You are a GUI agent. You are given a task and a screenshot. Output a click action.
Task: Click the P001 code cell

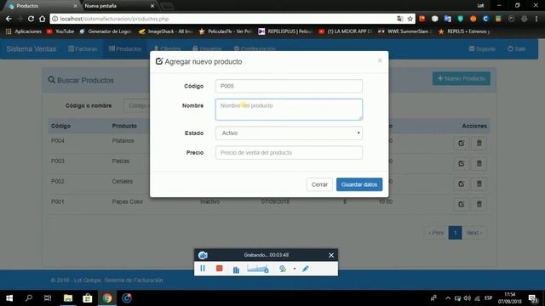click(58, 201)
